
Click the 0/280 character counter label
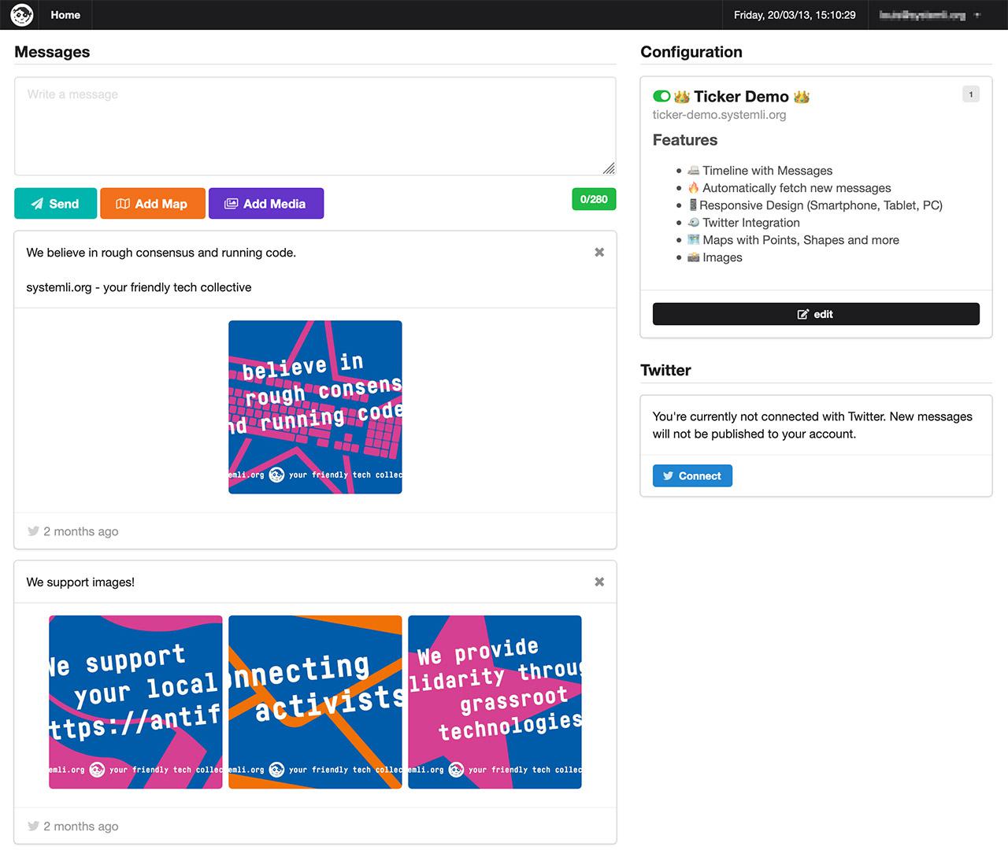[x=594, y=199]
